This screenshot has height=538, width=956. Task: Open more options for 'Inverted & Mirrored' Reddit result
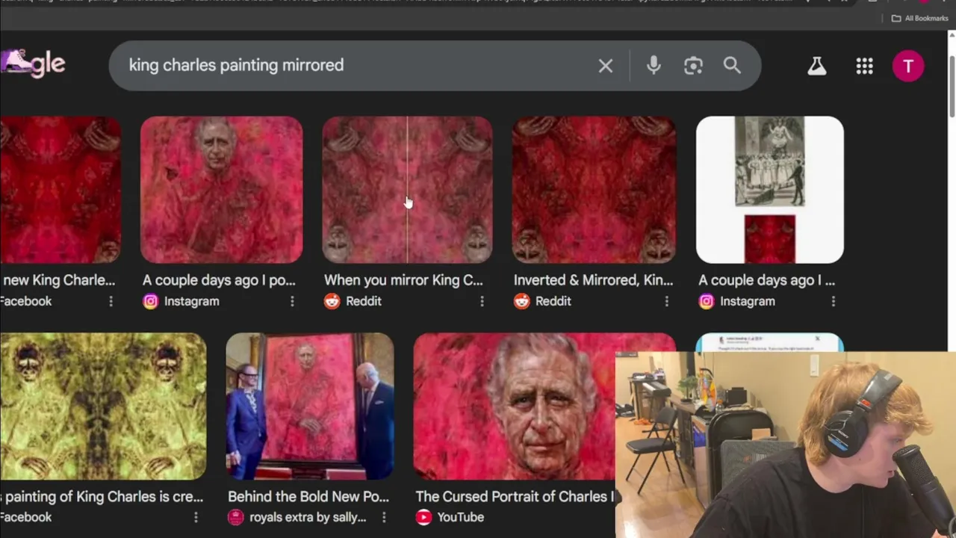[x=667, y=301]
